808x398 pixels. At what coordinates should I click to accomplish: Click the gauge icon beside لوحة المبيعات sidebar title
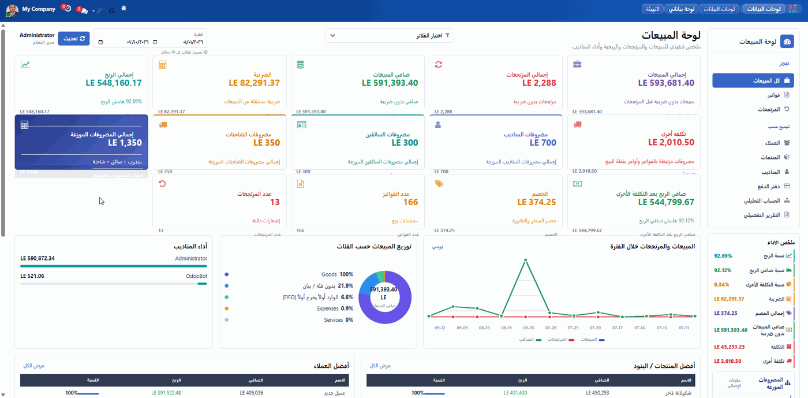point(787,42)
